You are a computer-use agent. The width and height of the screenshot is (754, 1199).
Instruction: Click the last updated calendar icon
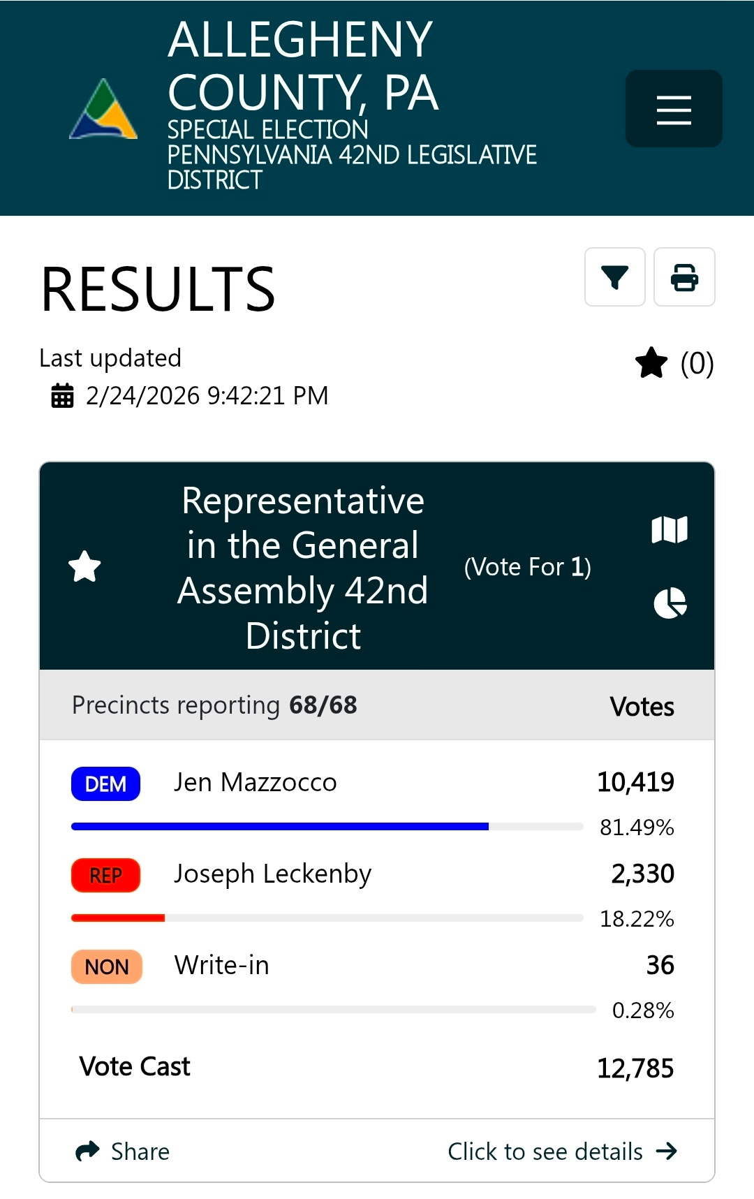(63, 396)
